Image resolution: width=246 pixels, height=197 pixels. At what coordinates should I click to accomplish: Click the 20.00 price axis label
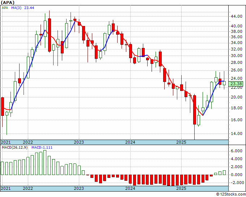[236, 97]
